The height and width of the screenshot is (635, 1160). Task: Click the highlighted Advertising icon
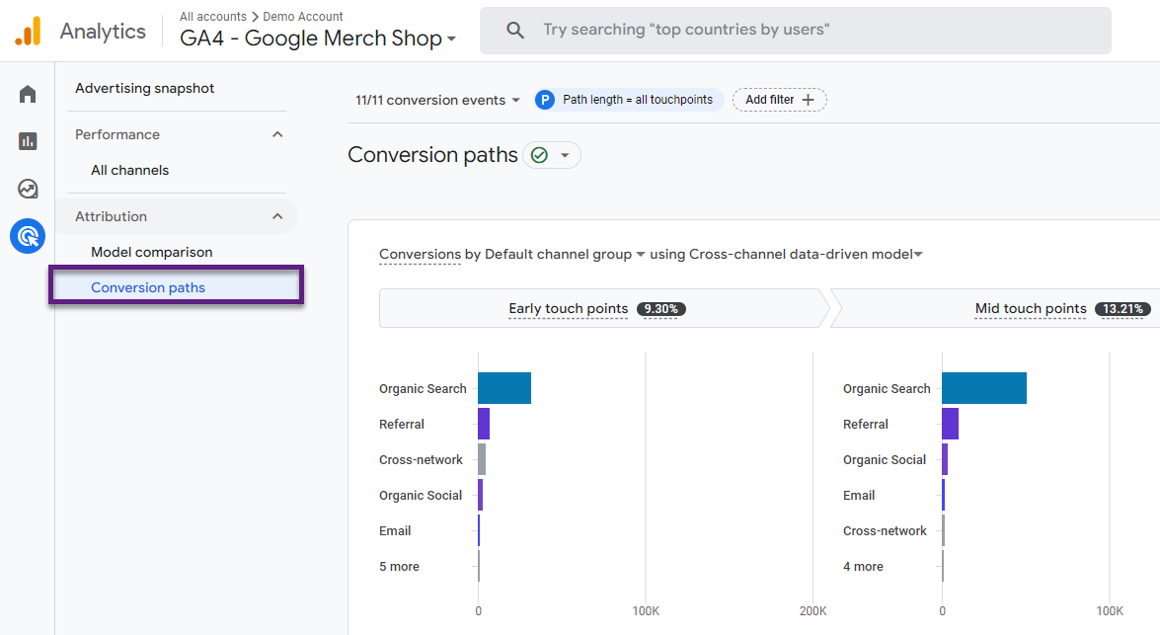27,236
